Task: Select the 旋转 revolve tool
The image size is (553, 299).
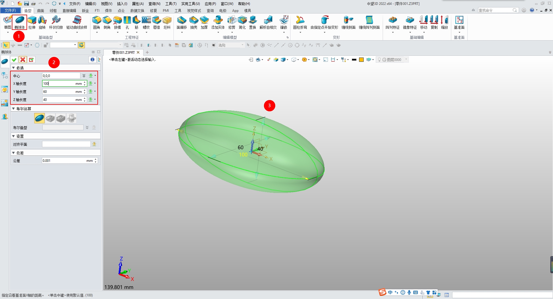Action: [42, 22]
